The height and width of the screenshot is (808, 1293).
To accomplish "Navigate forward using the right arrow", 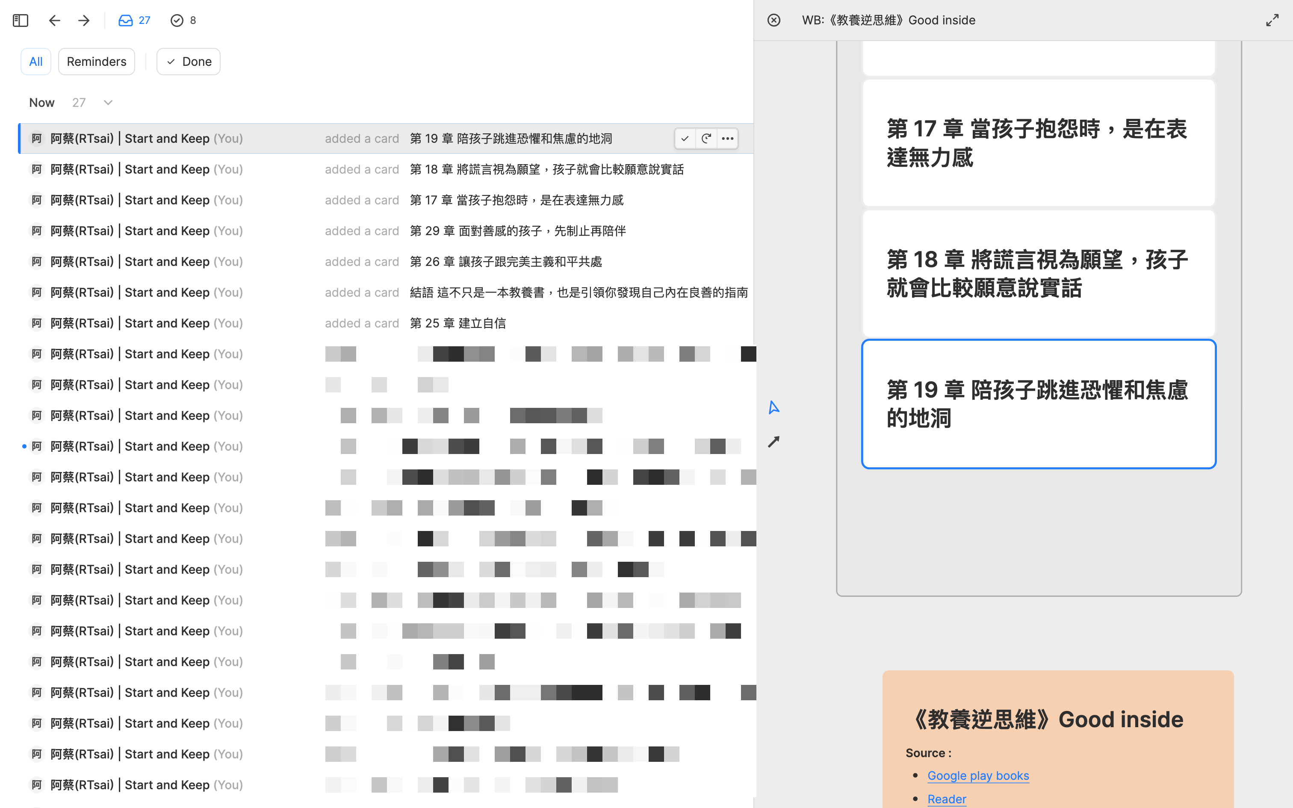I will tap(84, 21).
